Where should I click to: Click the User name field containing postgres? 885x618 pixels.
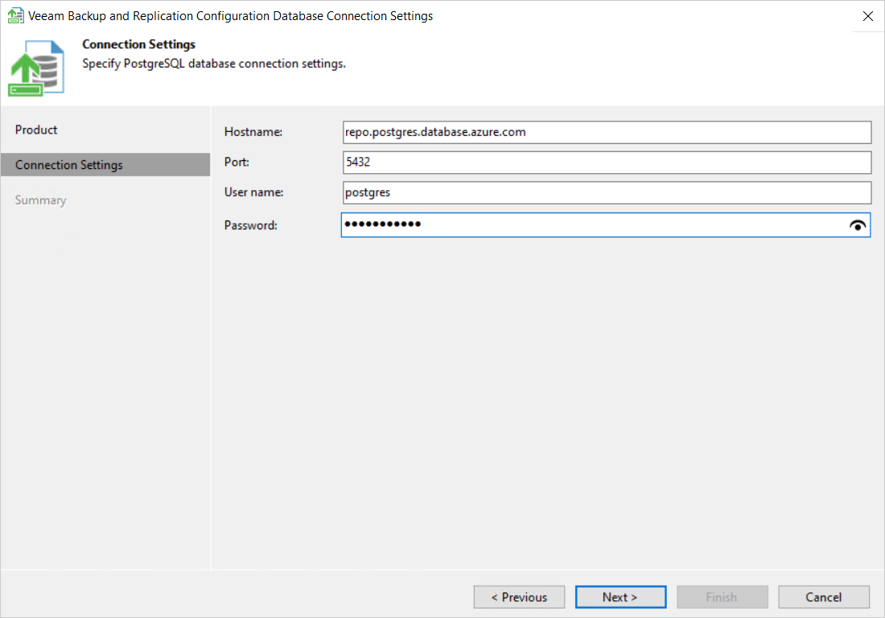(603, 192)
